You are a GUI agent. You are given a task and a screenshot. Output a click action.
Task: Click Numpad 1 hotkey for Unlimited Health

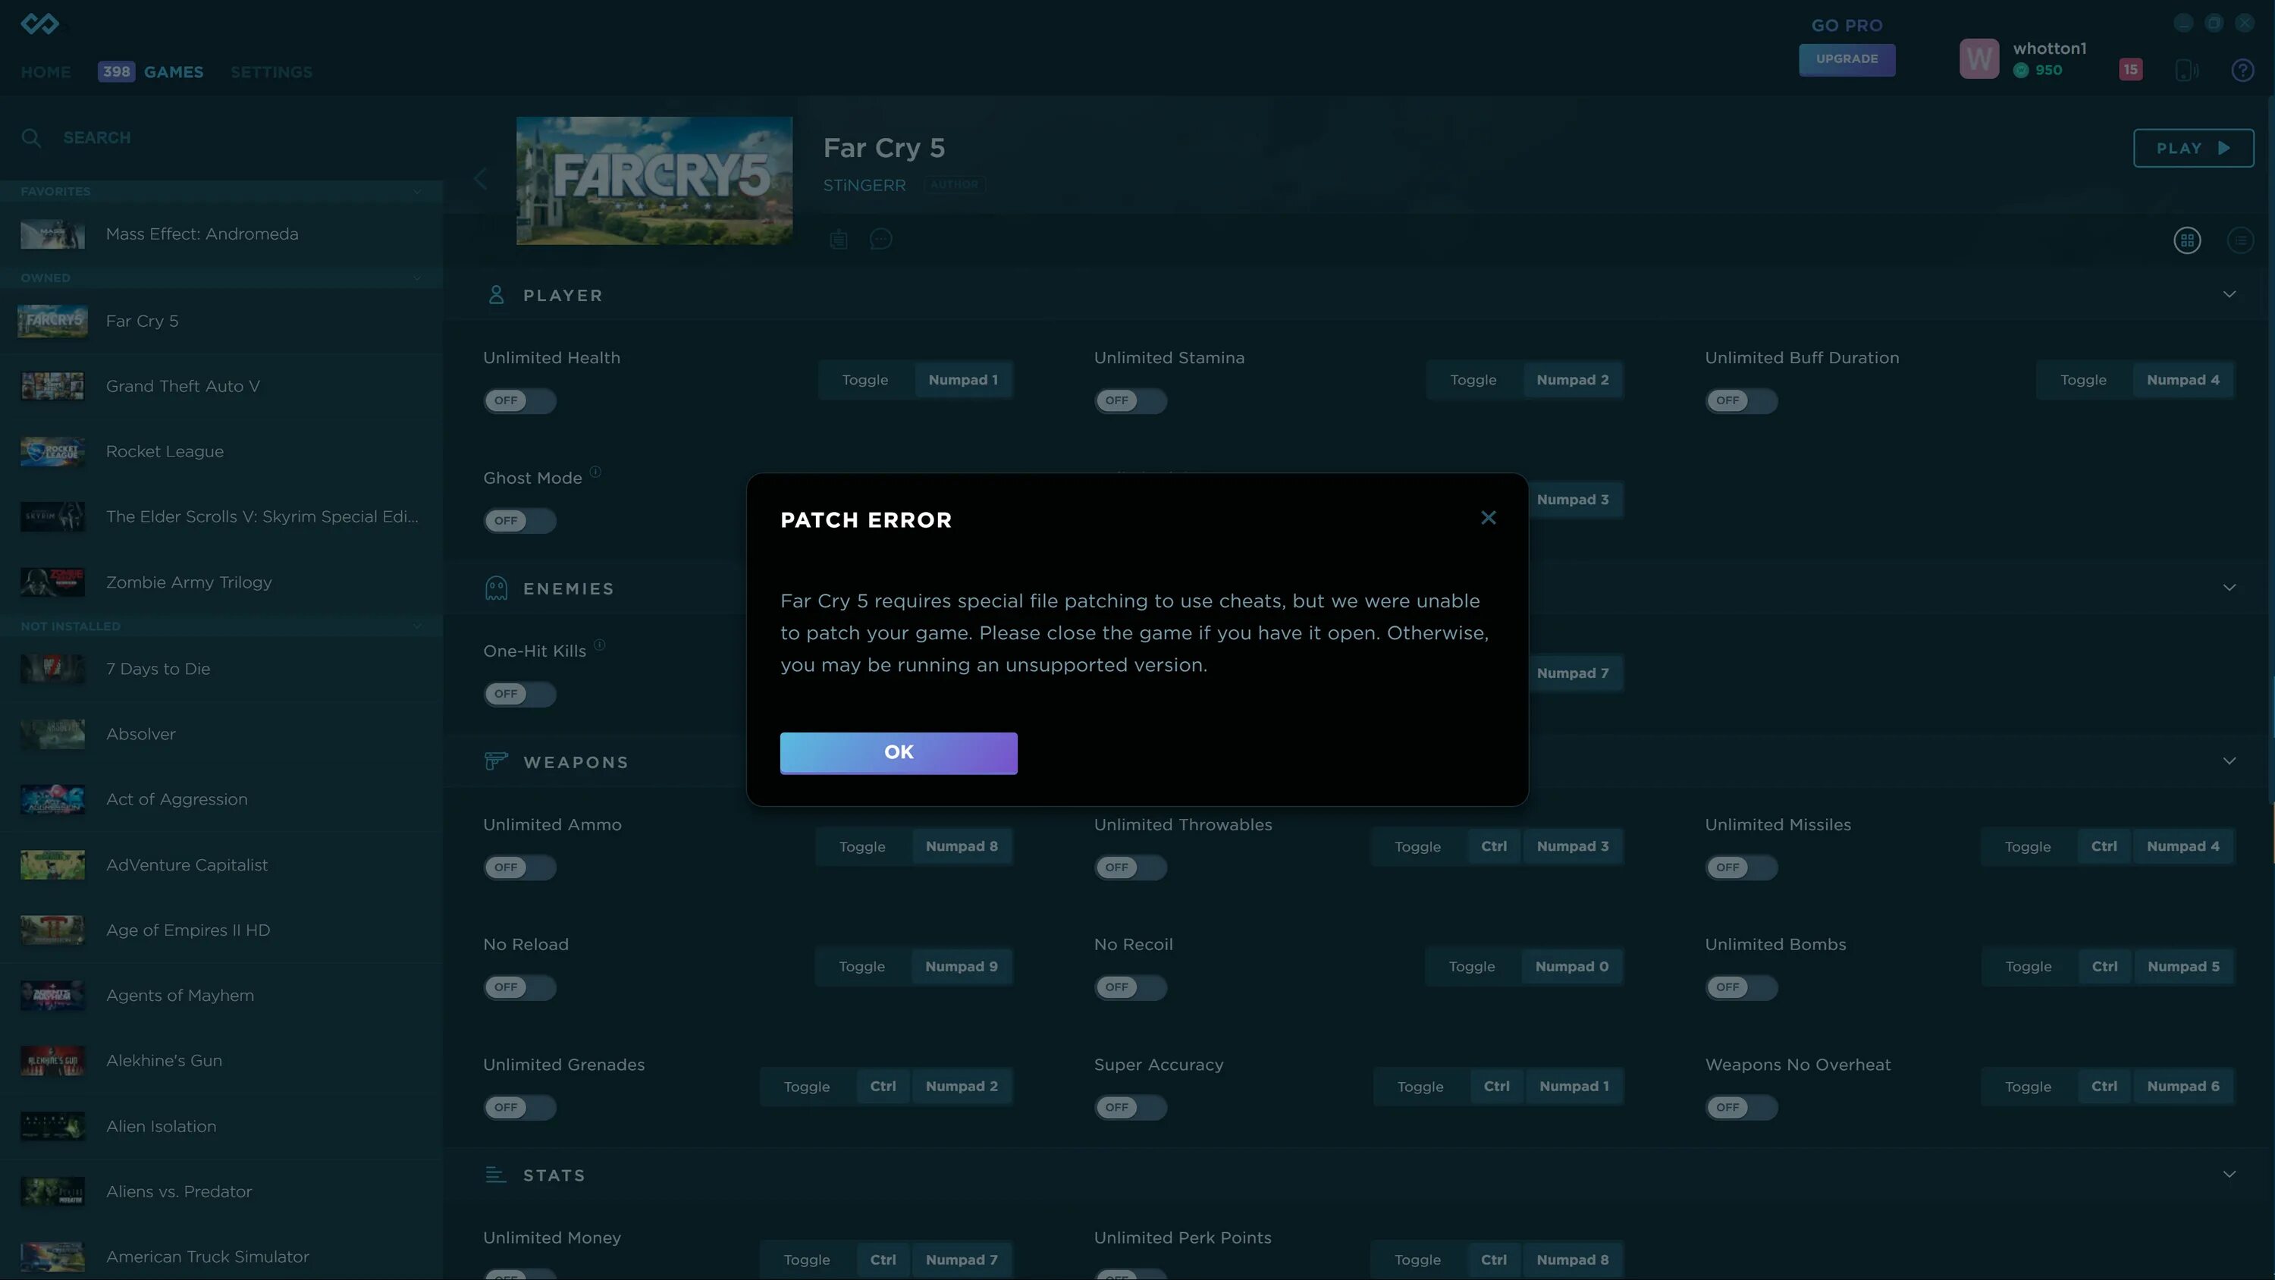click(962, 380)
